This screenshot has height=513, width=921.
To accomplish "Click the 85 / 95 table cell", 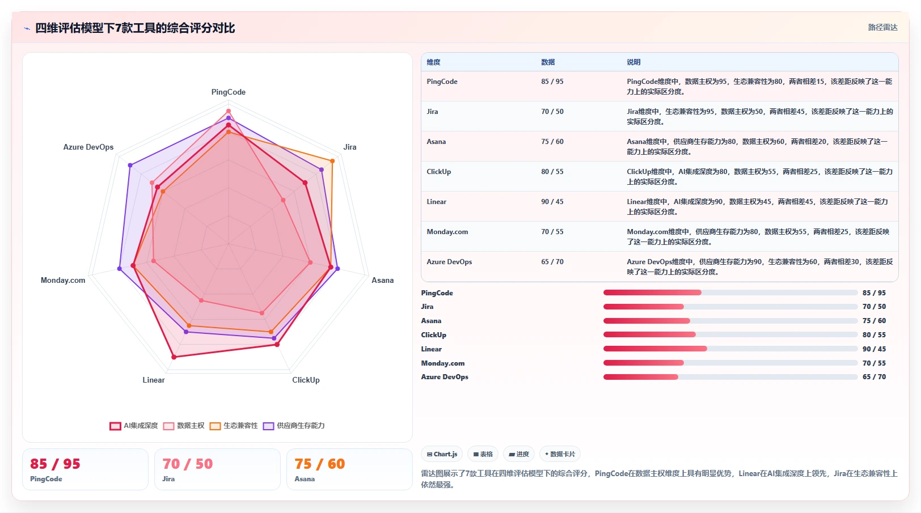I will pyautogui.click(x=552, y=82).
